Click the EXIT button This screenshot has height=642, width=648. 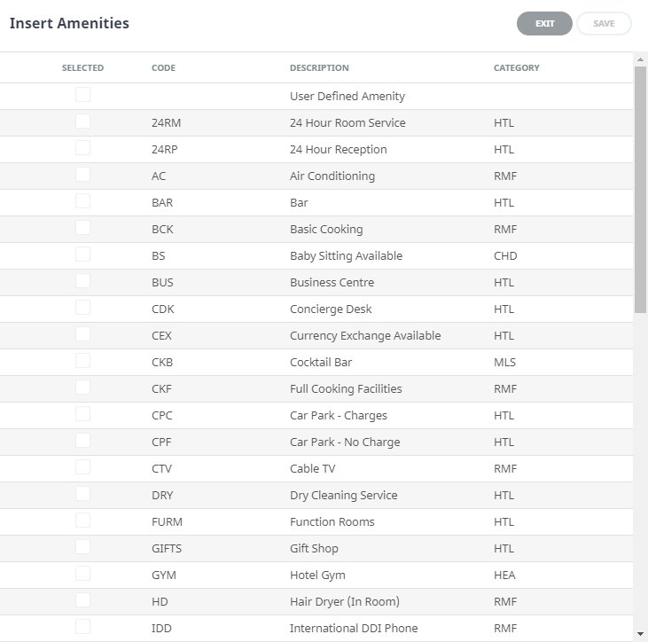click(544, 24)
